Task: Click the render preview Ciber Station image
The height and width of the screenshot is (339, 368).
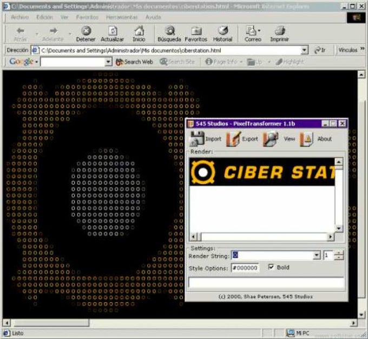Action: click(262, 172)
